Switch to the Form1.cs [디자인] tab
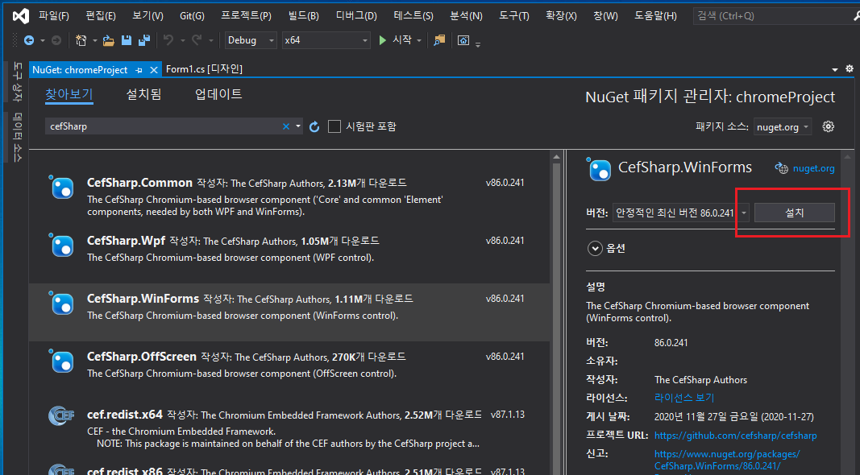 [x=204, y=69]
